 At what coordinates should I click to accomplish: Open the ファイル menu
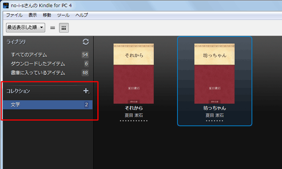pos(15,15)
